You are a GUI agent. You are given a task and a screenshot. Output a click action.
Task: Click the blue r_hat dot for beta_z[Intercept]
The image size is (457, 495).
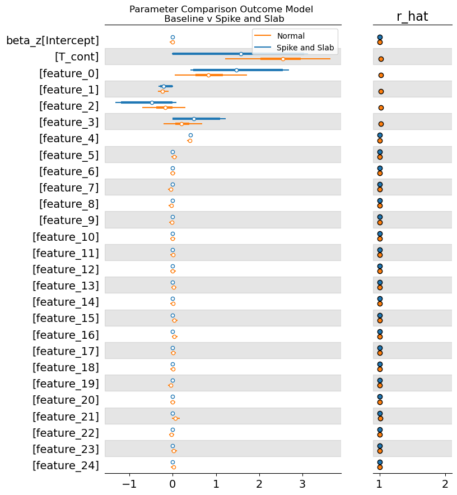[380, 38]
